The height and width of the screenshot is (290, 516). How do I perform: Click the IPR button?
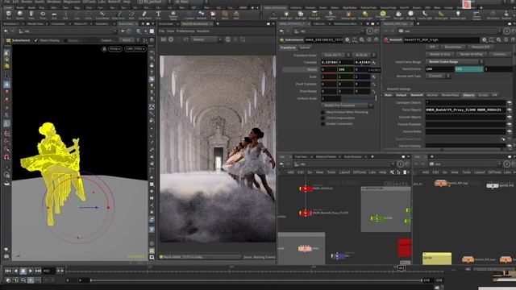tap(432, 47)
